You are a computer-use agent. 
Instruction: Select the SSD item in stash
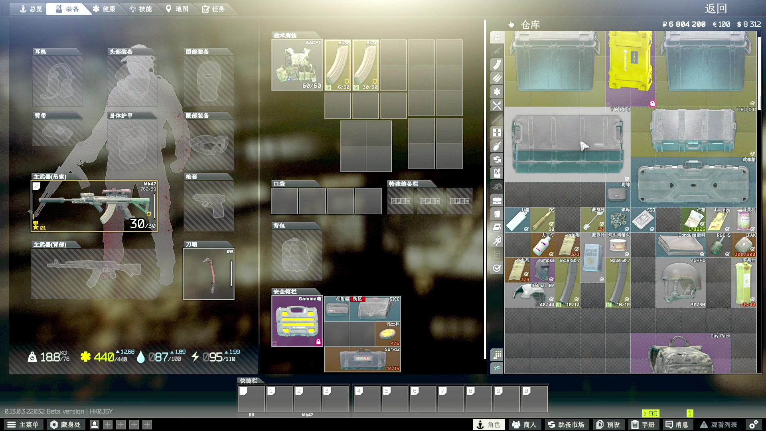(x=643, y=219)
